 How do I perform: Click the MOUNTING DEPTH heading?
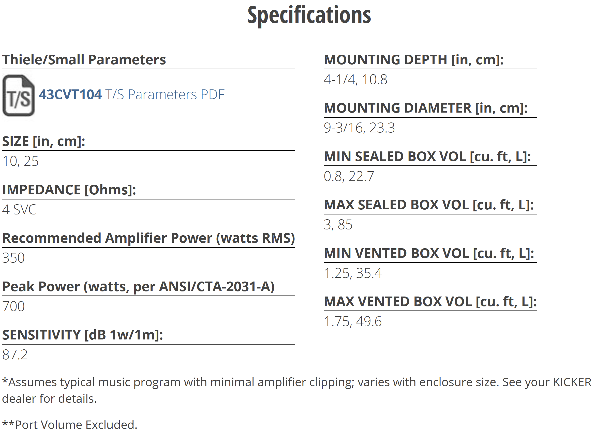(414, 59)
